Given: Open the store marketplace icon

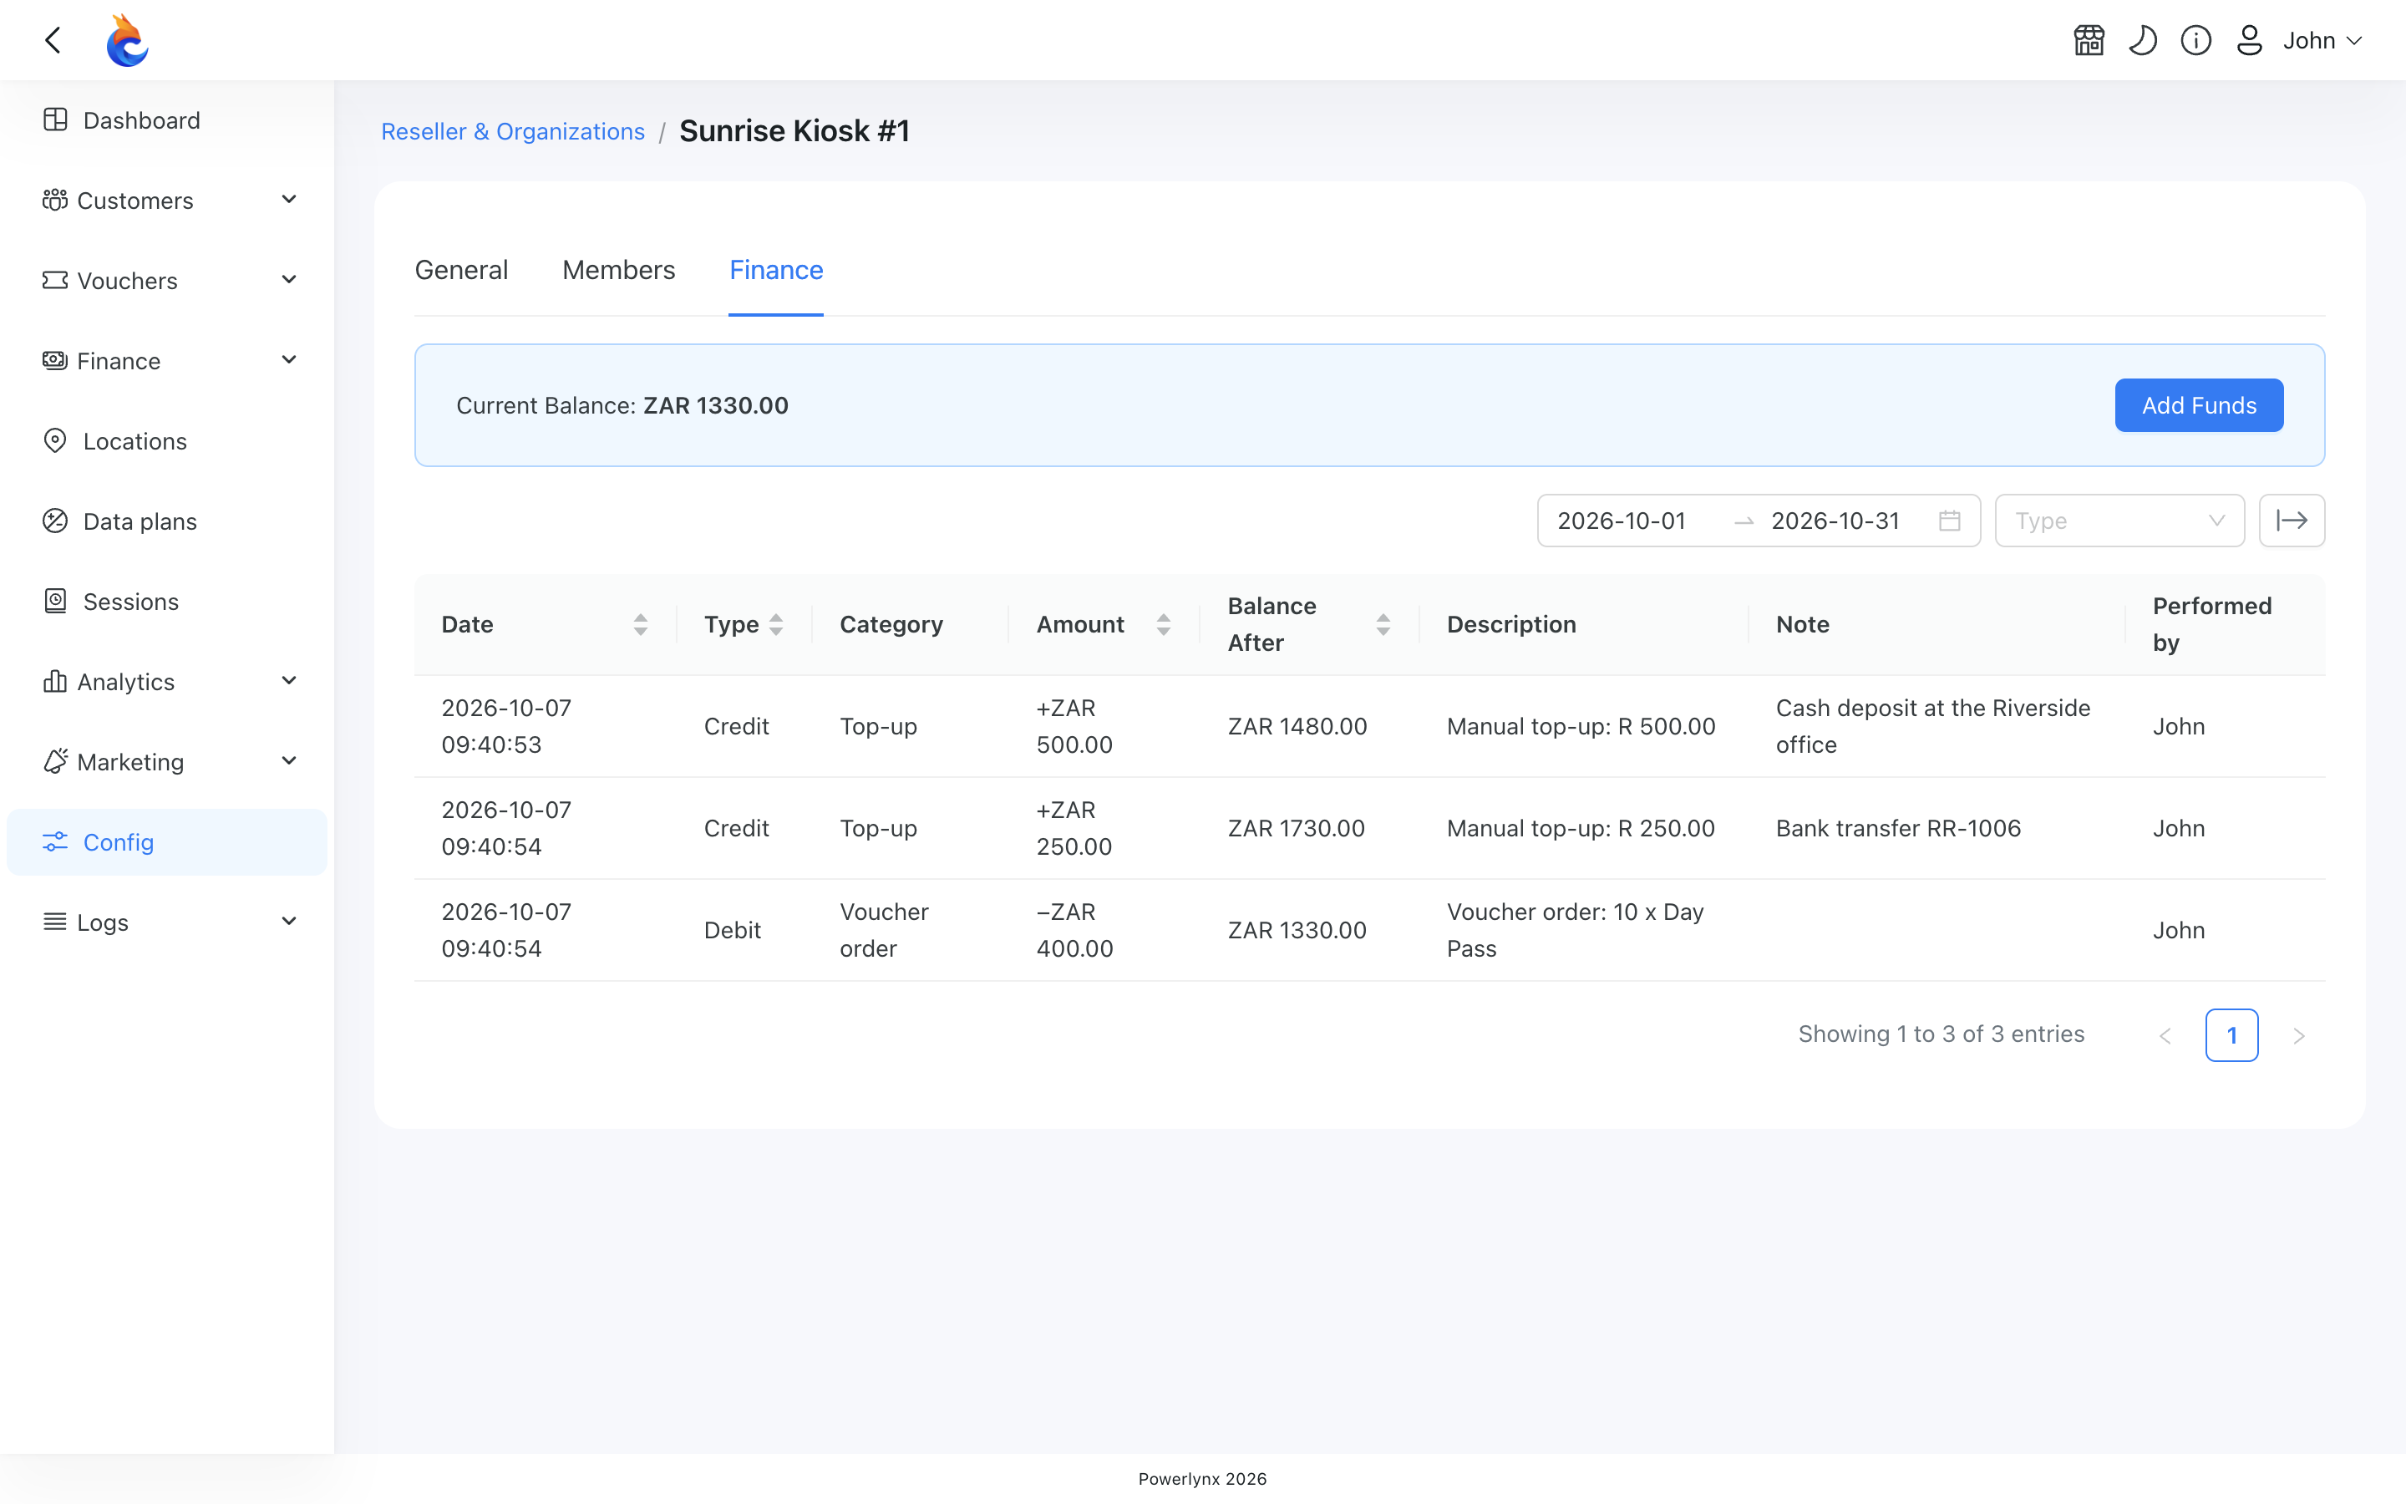Looking at the screenshot, I should (x=2089, y=41).
